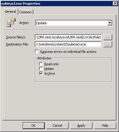Click into the Source file(s) text field
Viewport: 119px width, 132px height.
pos(68,37)
